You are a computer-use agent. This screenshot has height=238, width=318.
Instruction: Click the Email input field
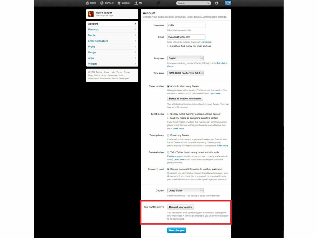click(x=186, y=37)
